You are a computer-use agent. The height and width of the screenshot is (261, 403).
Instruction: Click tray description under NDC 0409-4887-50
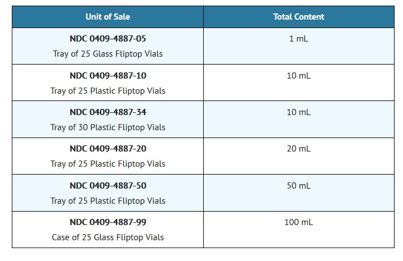(108, 200)
